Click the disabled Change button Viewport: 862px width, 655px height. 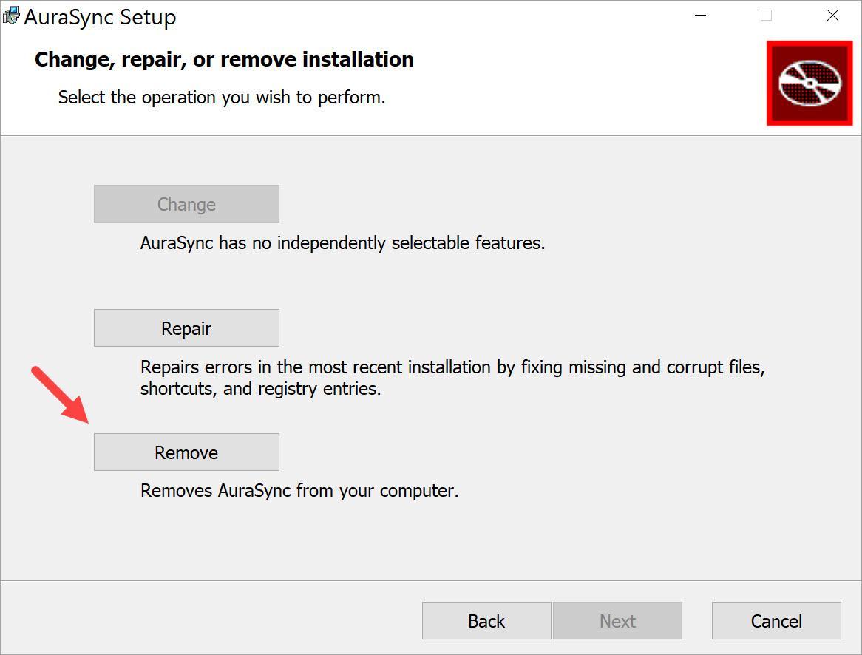click(186, 204)
